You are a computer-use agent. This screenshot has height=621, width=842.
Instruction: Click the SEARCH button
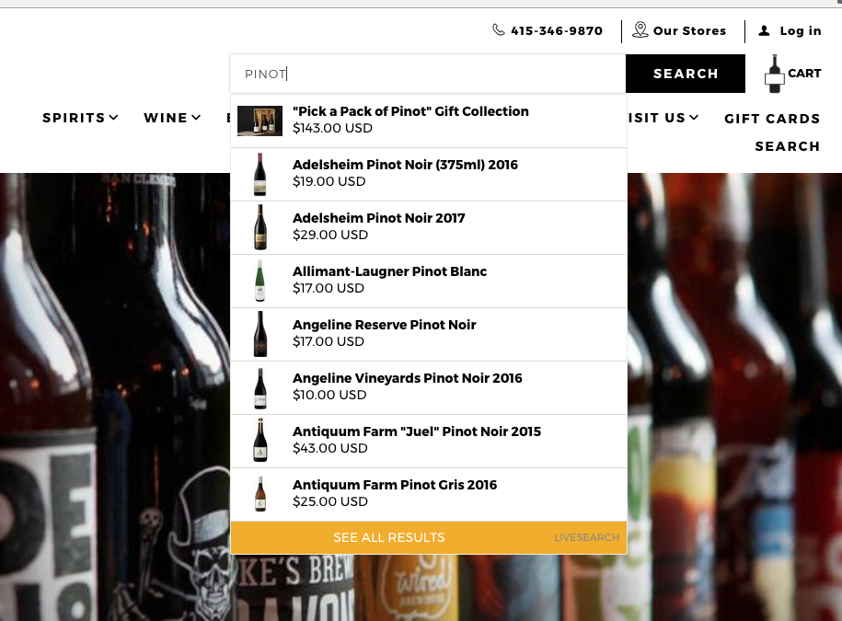(x=685, y=73)
